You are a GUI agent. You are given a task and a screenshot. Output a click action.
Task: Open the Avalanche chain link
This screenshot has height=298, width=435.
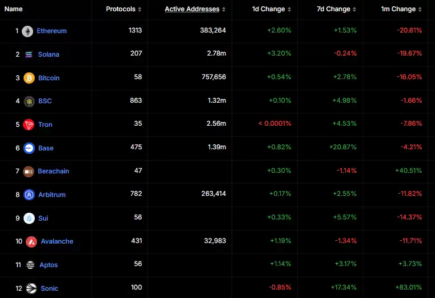pos(57,241)
